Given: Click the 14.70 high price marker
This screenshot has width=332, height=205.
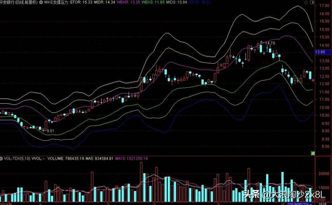Looking at the screenshot, I should click(x=270, y=43).
